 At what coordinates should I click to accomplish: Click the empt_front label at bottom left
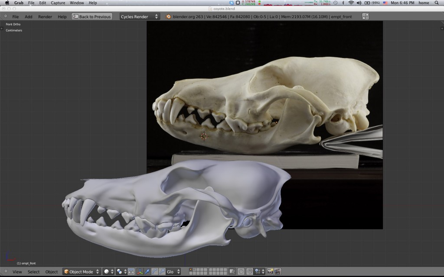tap(26, 263)
